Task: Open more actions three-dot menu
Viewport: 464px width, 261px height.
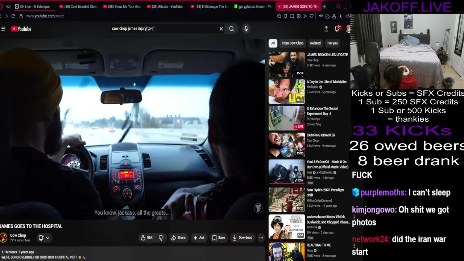Action: [x=261, y=238]
